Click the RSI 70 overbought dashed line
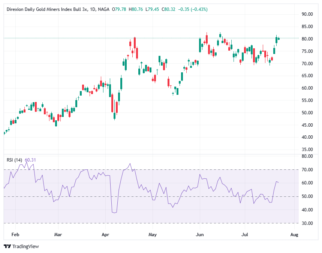The image size is (322, 253). (x=112, y=169)
